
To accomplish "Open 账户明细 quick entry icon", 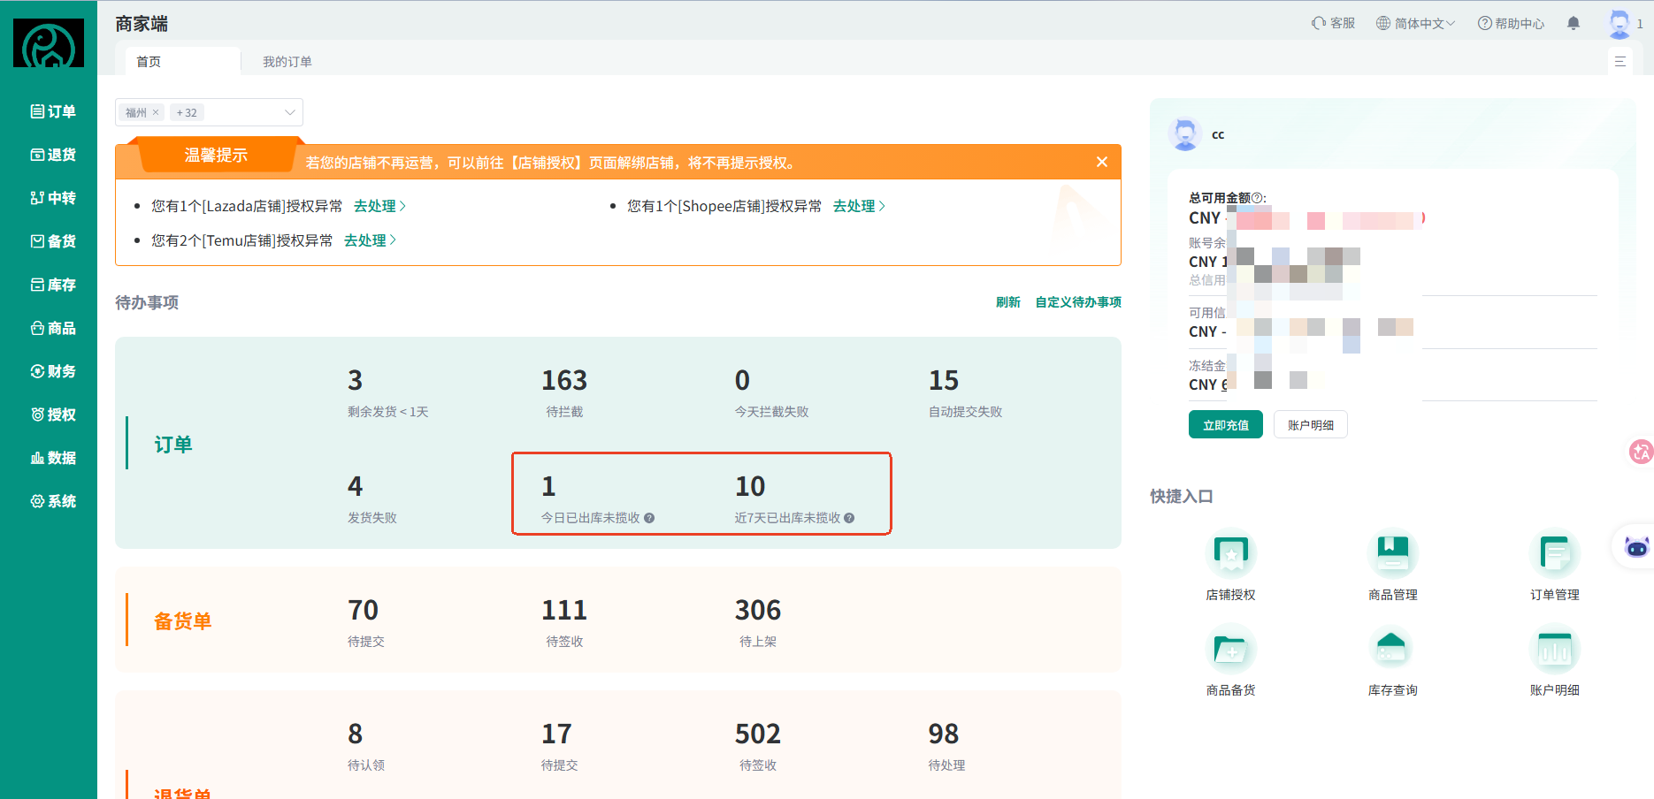I will pyautogui.click(x=1554, y=650).
